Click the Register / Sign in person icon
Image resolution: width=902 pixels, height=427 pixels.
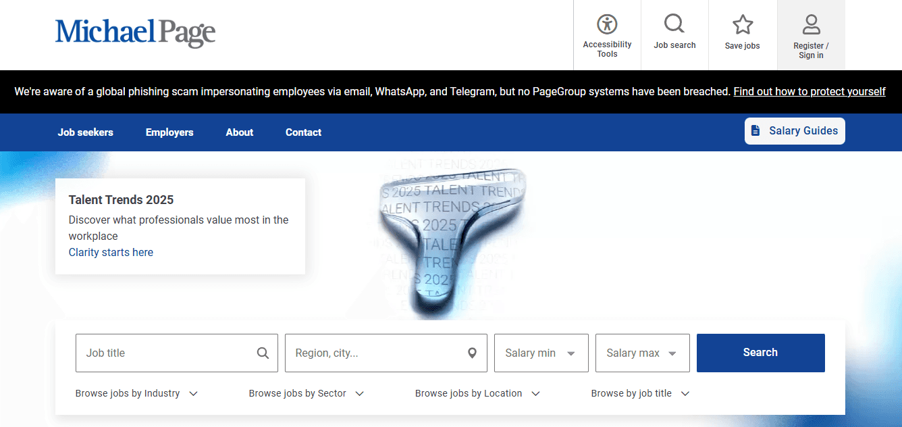coord(811,24)
